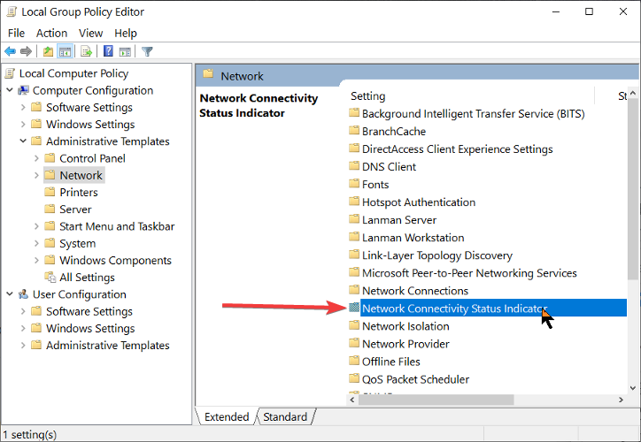Expand the Windows Components tree node
This screenshot has height=442, width=641.
pos(37,261)
